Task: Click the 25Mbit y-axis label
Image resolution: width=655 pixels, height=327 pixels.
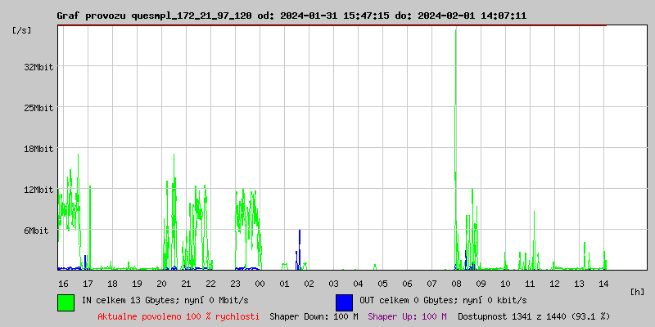Action: [38, 108]
